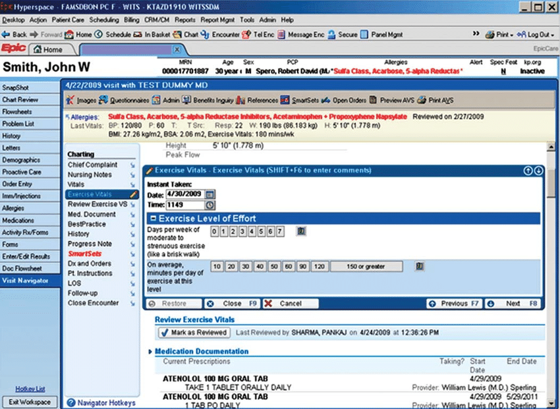The width and height of the screenshot is (560, 409).
Task: Open Log Out dropdown
Action: pyautogui.click(x=536, y=35)
